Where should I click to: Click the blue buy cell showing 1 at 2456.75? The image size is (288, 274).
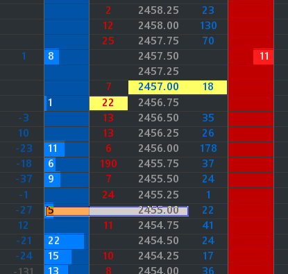coord(67,103)
